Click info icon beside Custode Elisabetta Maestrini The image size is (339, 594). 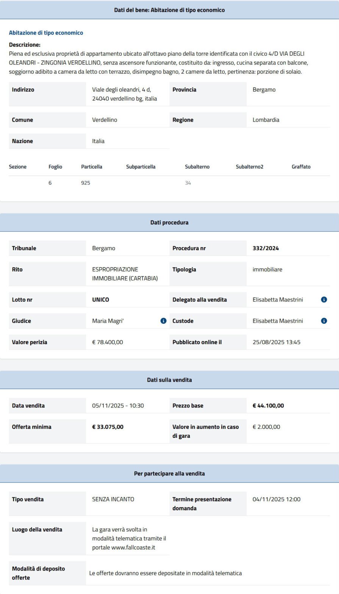tap(324, 321)
